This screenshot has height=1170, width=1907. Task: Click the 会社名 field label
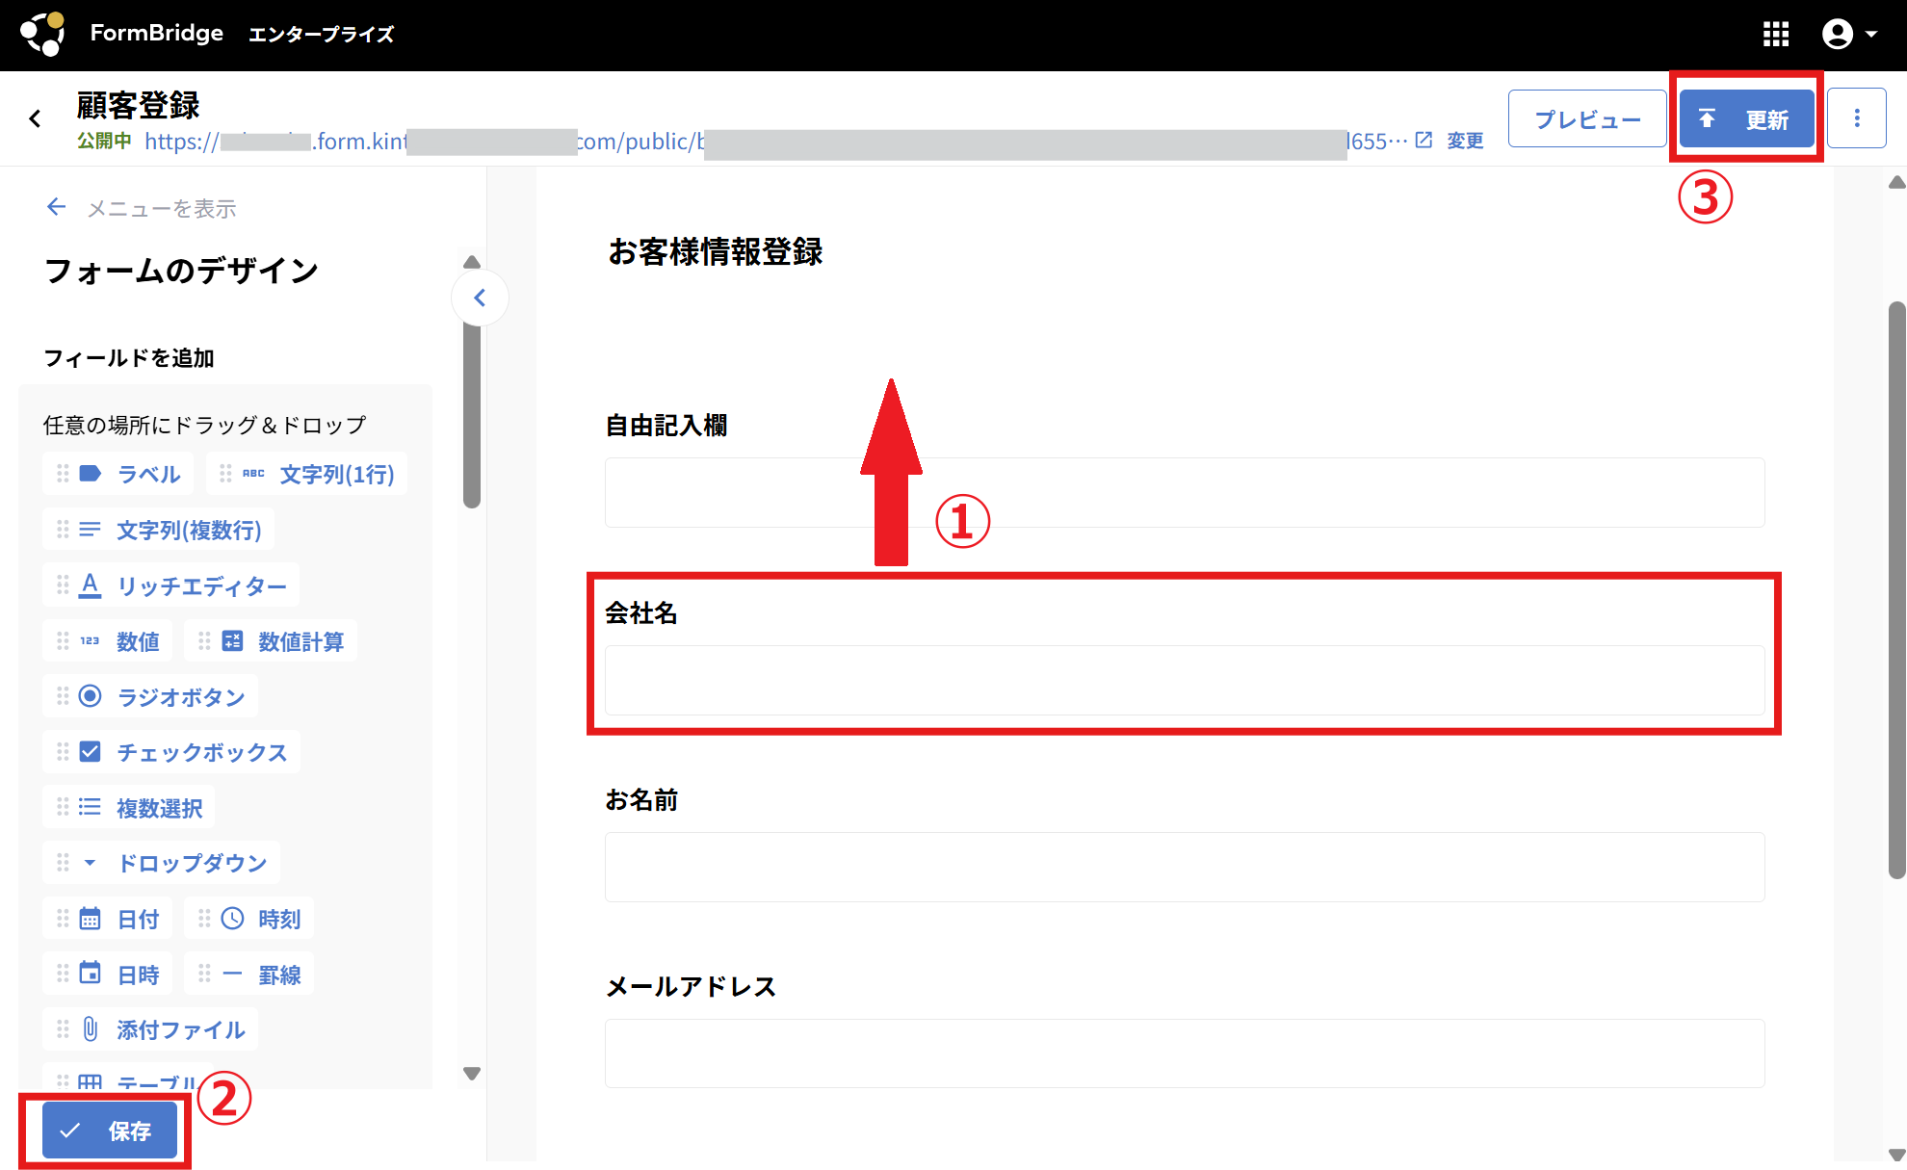coord(641,613)
